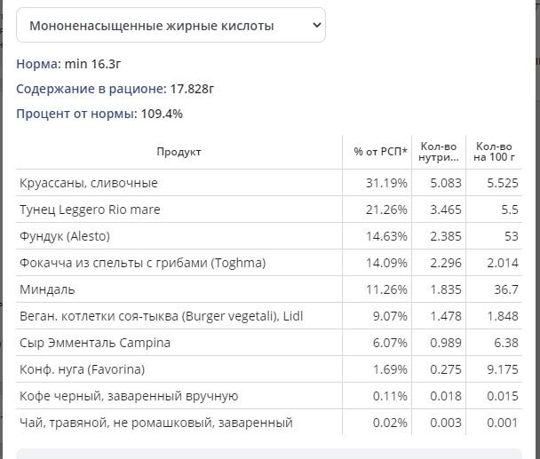Sort by % от РСП* column header
The width and height of the screenshot is (540, 459).
pyautogui.click(x=380, y=152)
